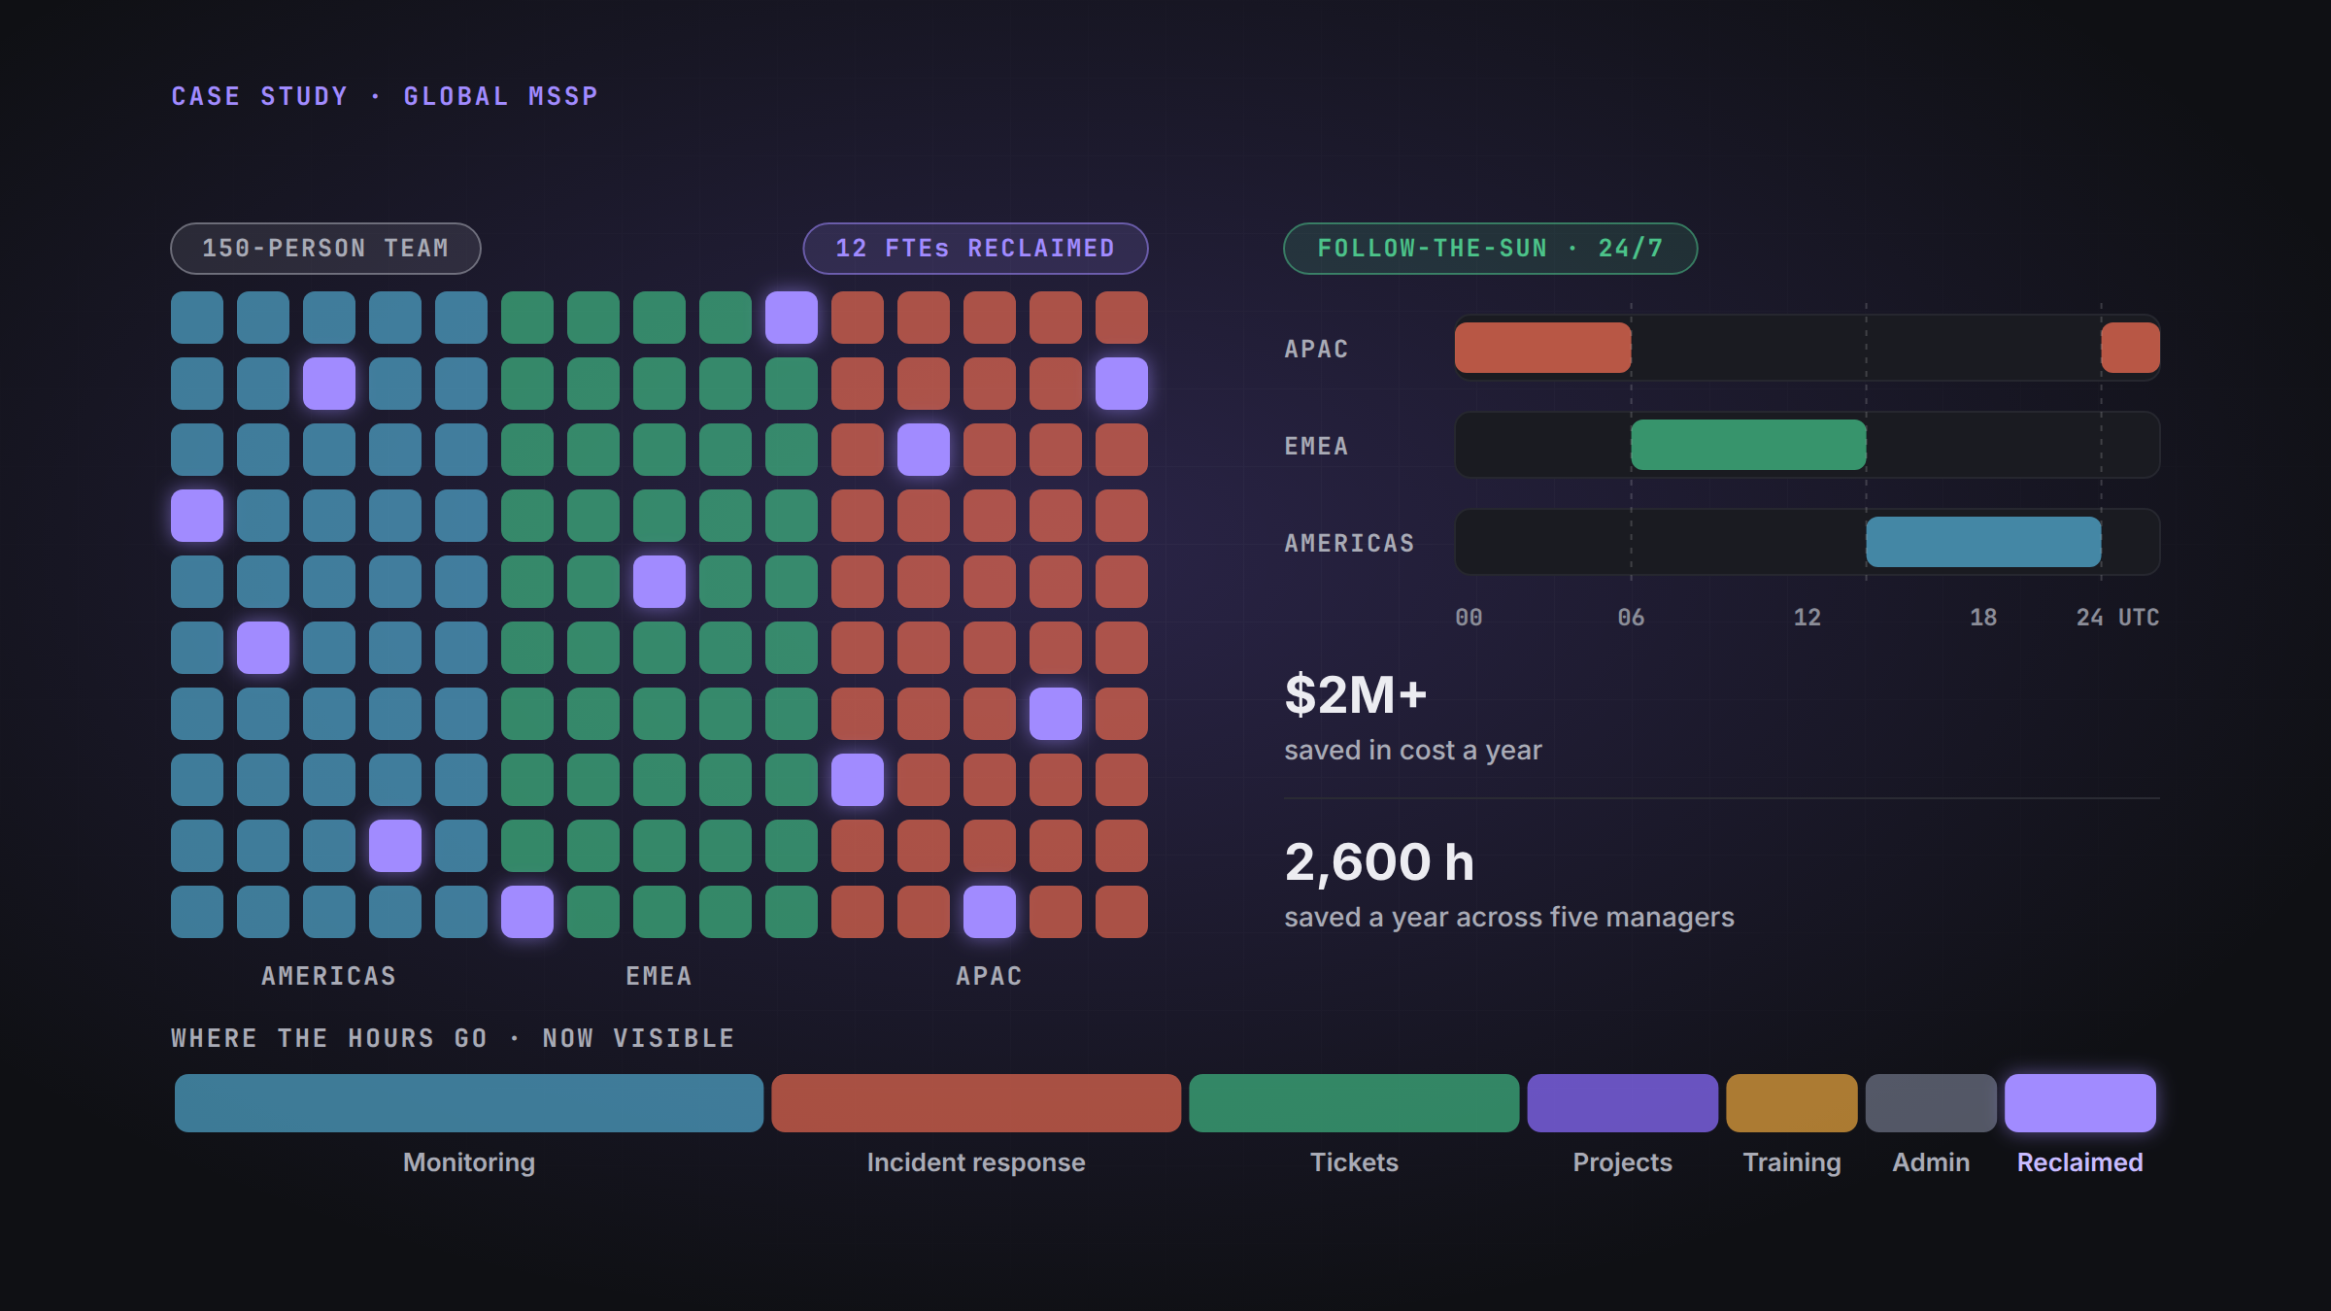The width and height of the screenshot is (2331, 1311).
Task: Click 'saved a year across five managers' text
Action: tap(1509, 918)
